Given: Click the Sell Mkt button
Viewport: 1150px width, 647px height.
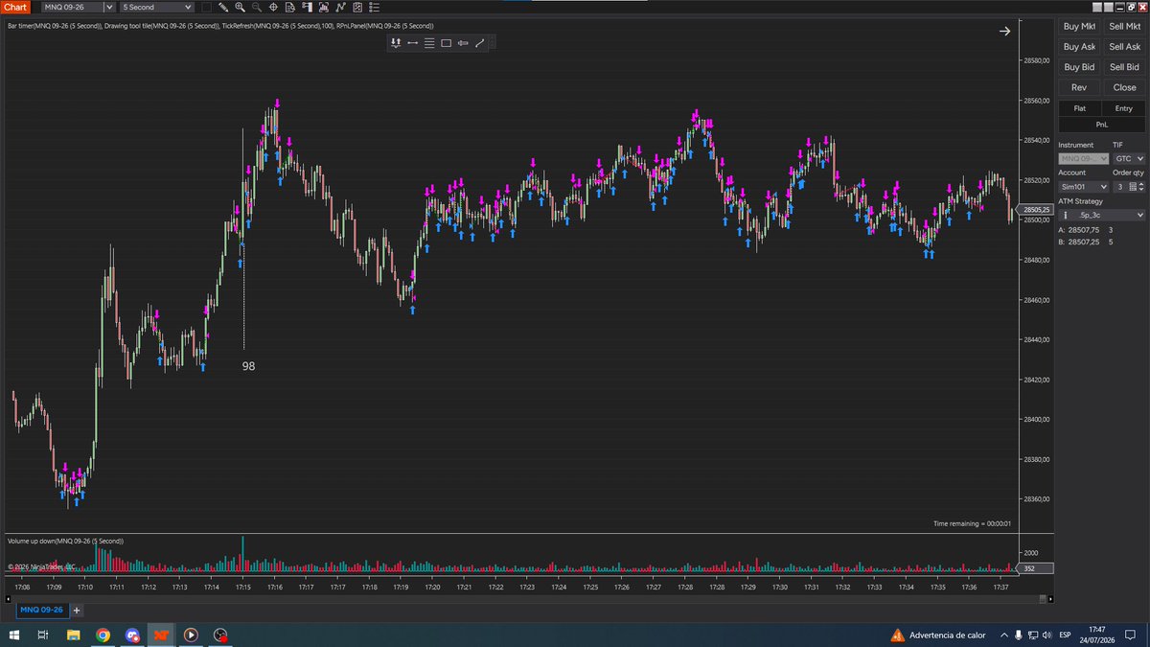Looking at the screenshot, I should click(x=1124, y=27).
